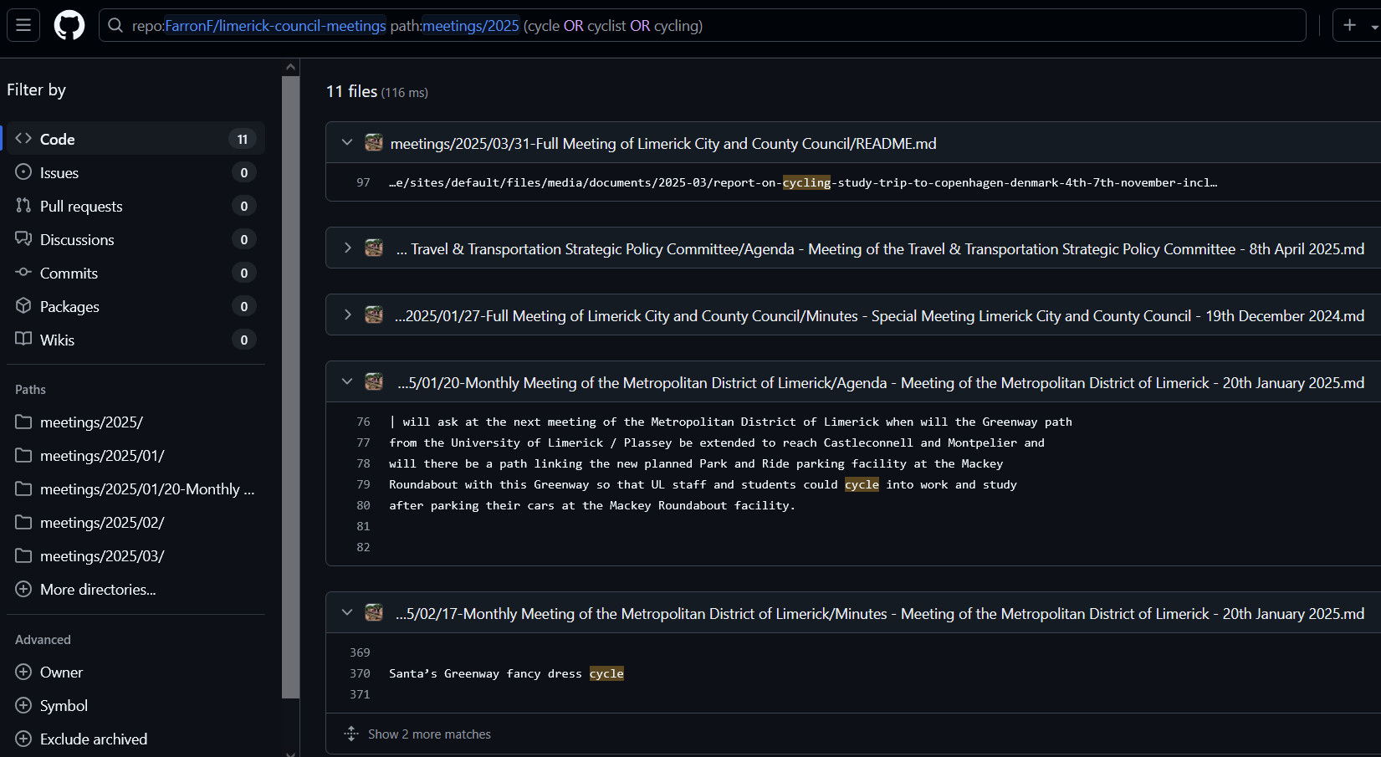Select the Packages filter

coord(136,306)
